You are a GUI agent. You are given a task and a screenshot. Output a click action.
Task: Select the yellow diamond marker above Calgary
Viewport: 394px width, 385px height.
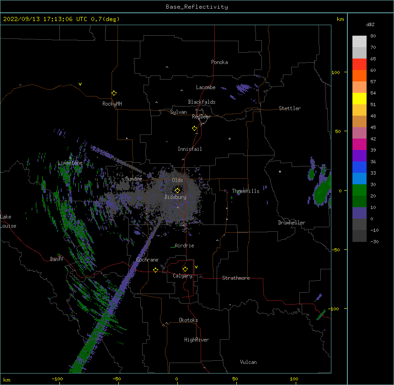point(185,269)
